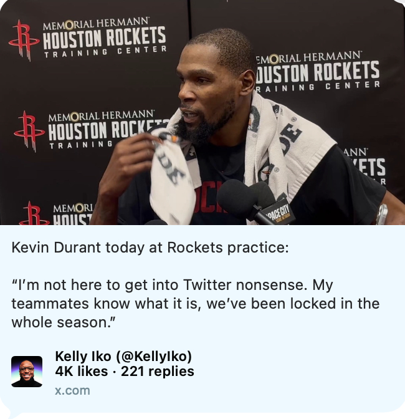Click the "whole season." closing quote line
Viewport: 405px width, 419px height.
tap(64, 322)
